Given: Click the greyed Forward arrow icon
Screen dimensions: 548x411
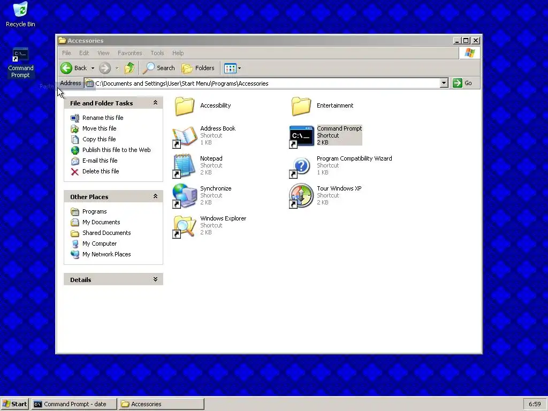Looking at the screenshot, I should pos(105,68).
